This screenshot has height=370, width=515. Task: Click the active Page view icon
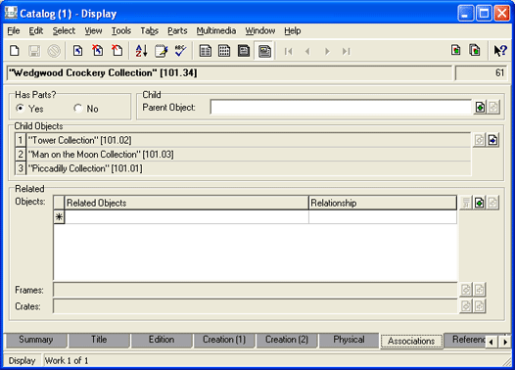coord(264,51)
